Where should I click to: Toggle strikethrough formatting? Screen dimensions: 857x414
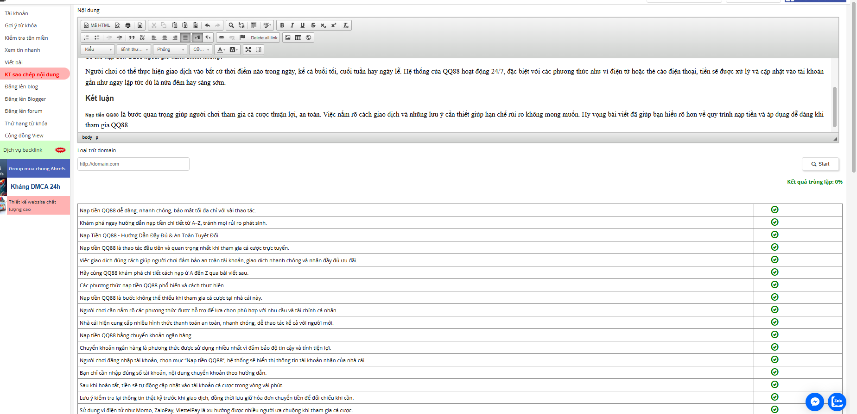click(313, 25)
